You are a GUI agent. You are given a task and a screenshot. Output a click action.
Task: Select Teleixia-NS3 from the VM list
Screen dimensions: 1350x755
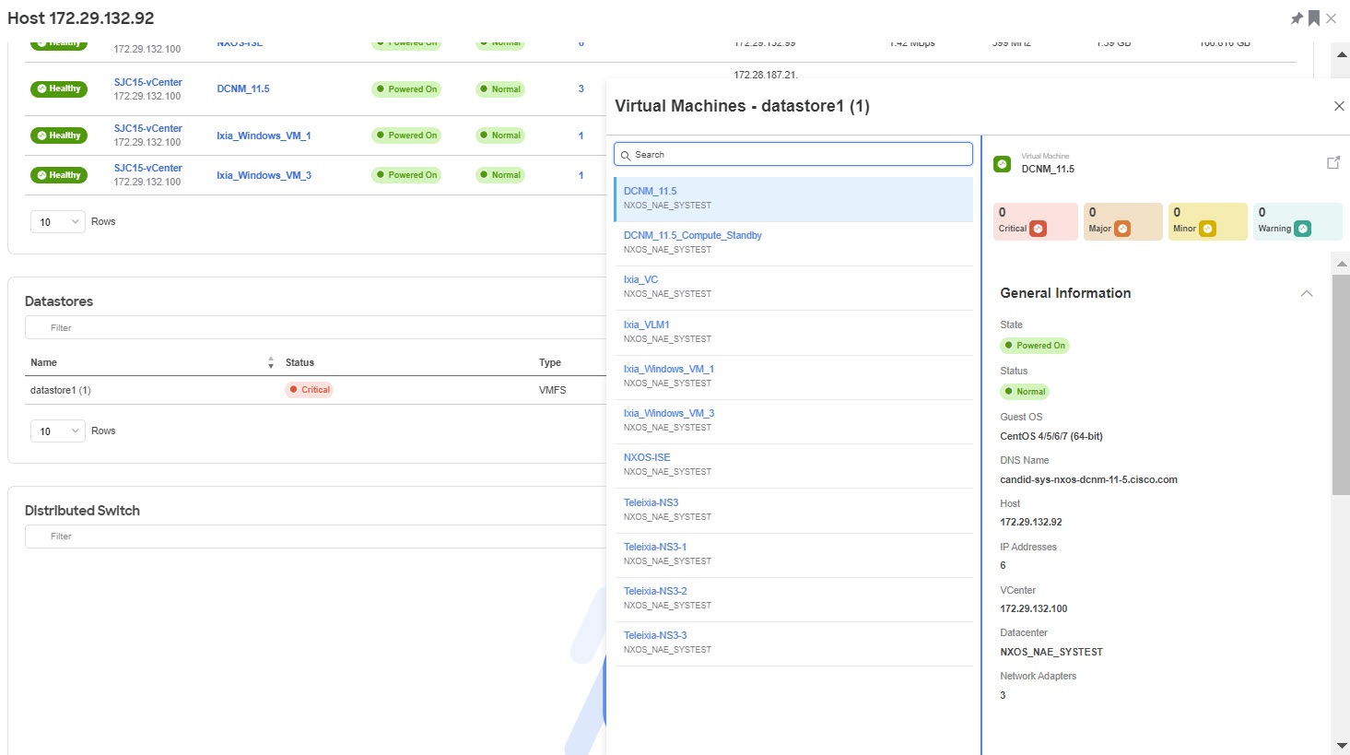coord(652,501)
